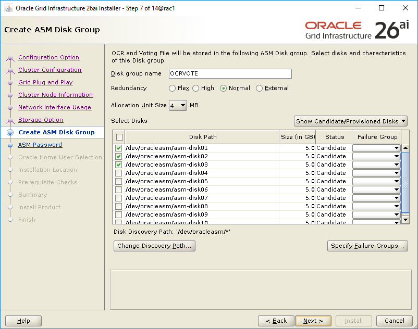Check the asm-disk06 checkbox

(119, 189)
